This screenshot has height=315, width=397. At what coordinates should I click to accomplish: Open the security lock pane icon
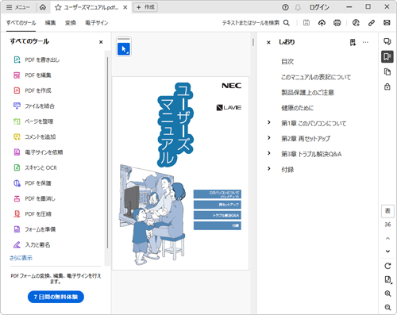[x=387, y=86]
